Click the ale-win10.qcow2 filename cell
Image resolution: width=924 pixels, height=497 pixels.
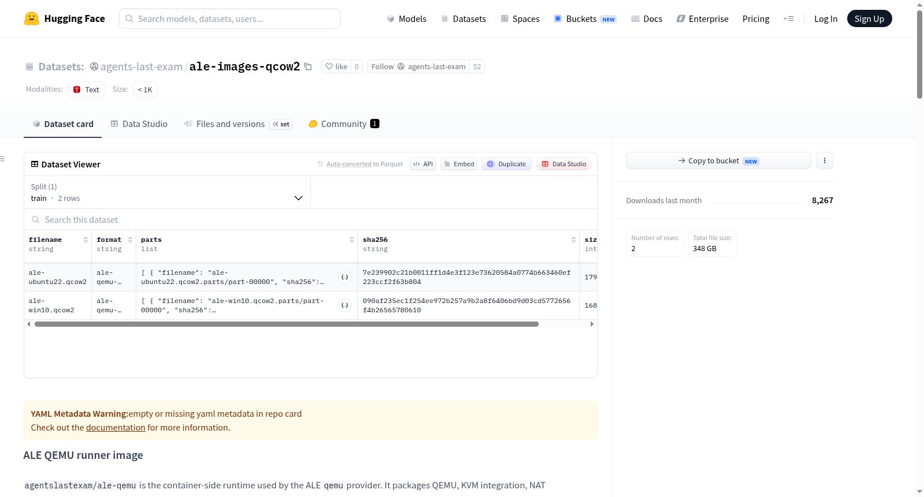pos(58,305)
